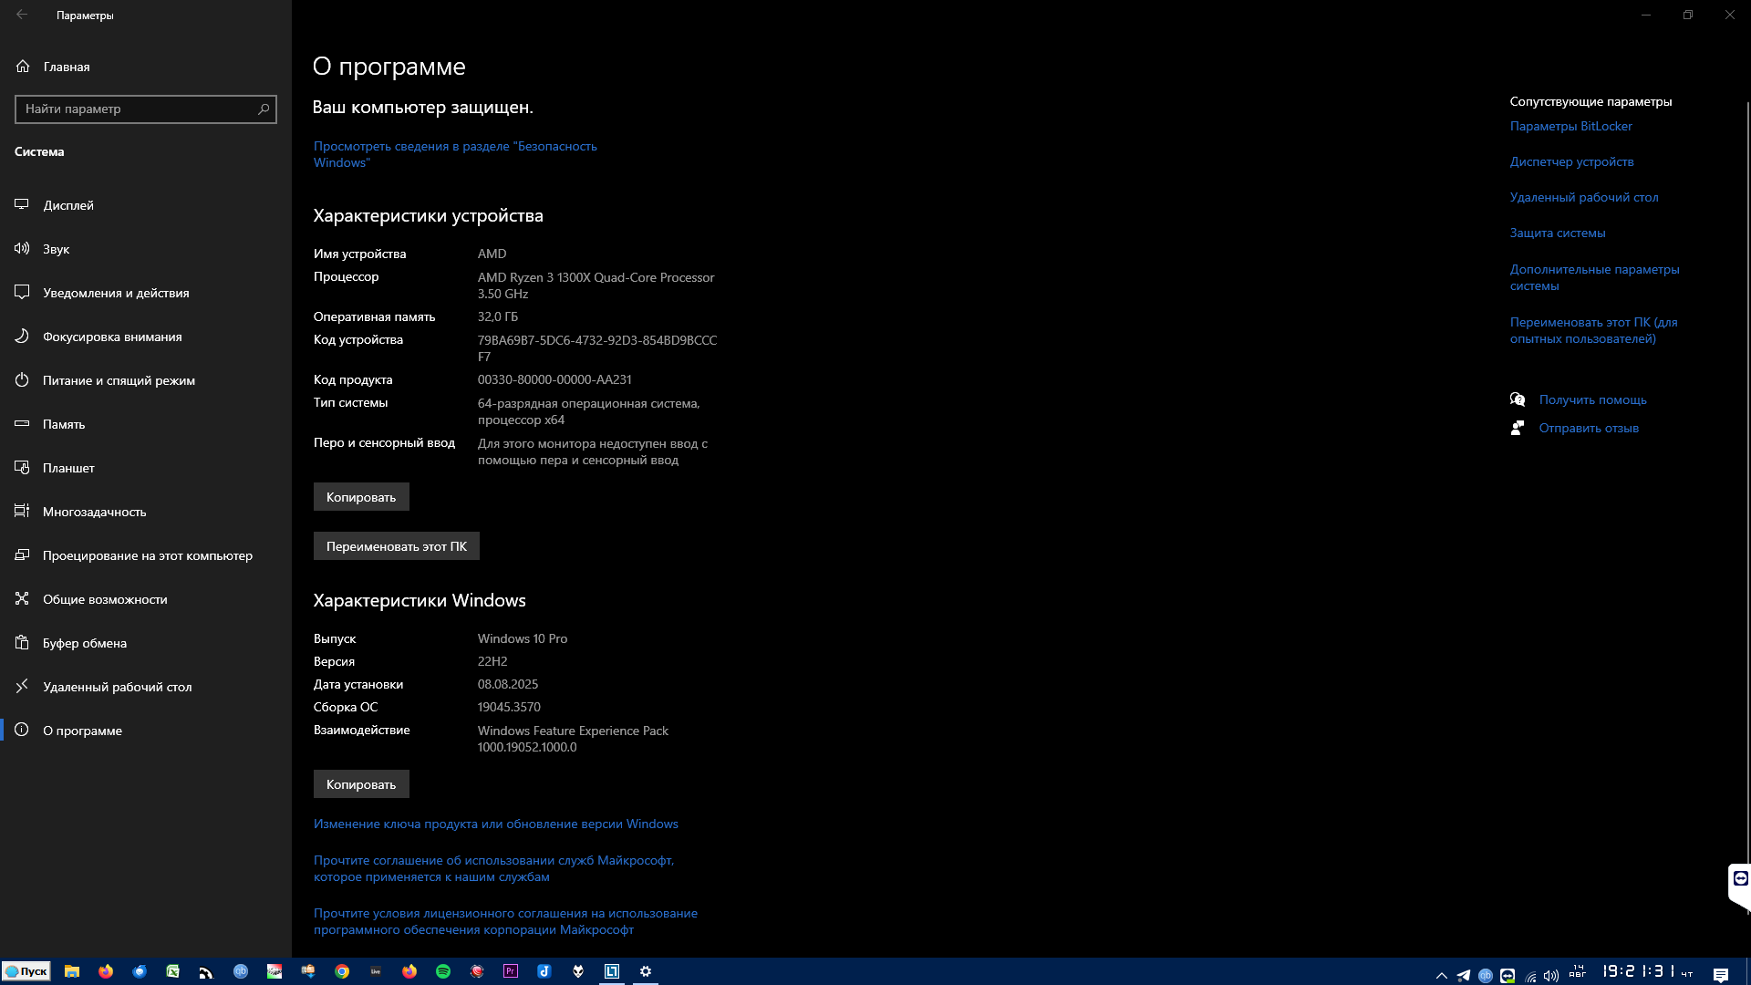
Task: Copy device specifications with Копировать
Action: click(361, 497)
